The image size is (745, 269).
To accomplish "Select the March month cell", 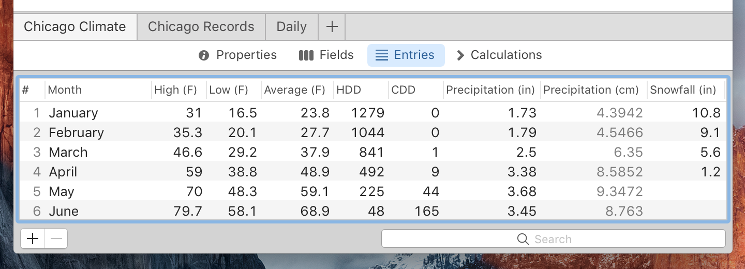I will 68,152.
